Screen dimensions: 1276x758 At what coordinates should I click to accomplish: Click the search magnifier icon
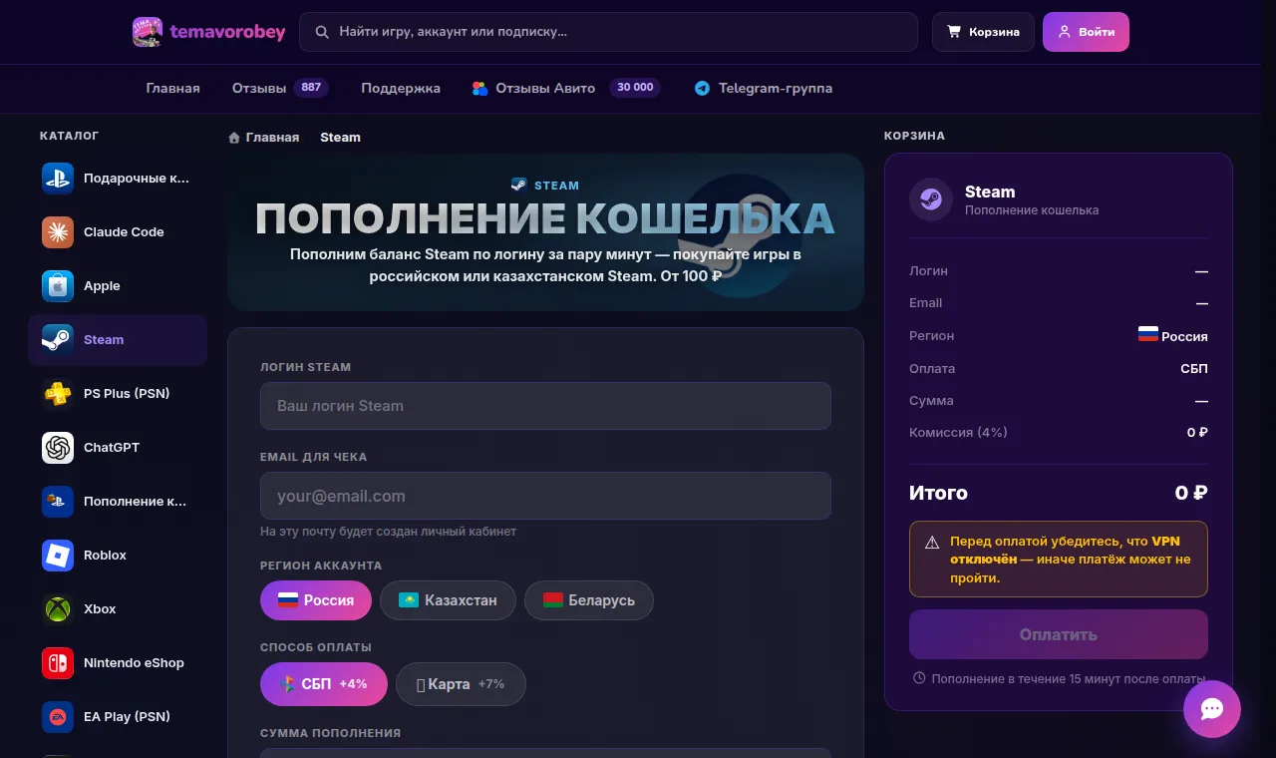(x=322, y=32)
